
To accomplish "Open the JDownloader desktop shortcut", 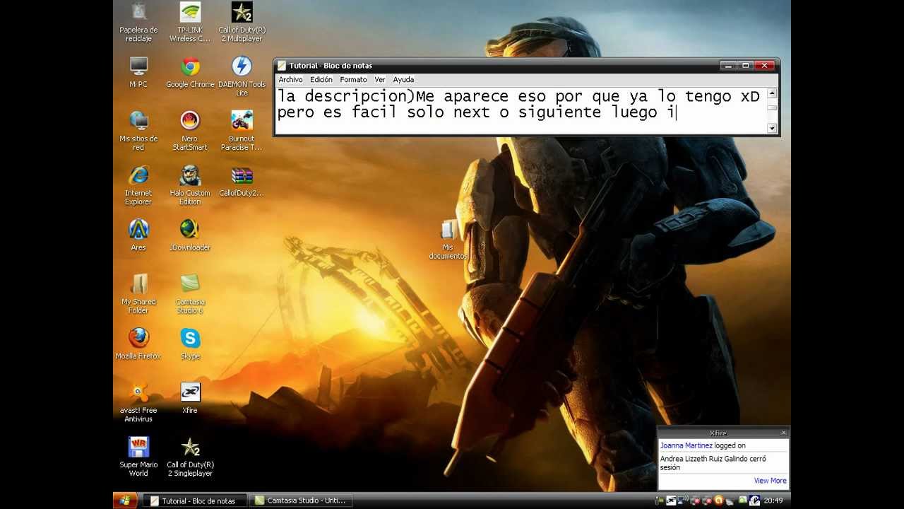I will click(x=190, y=235).
